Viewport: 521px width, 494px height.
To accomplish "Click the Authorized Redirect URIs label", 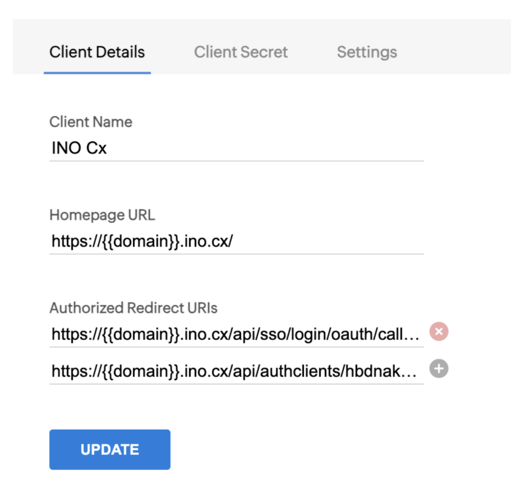I will (x=133, y=307).
